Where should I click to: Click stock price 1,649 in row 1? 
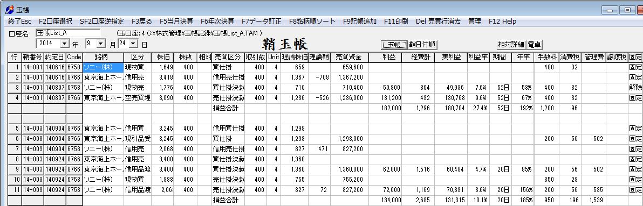pos(162,67)
